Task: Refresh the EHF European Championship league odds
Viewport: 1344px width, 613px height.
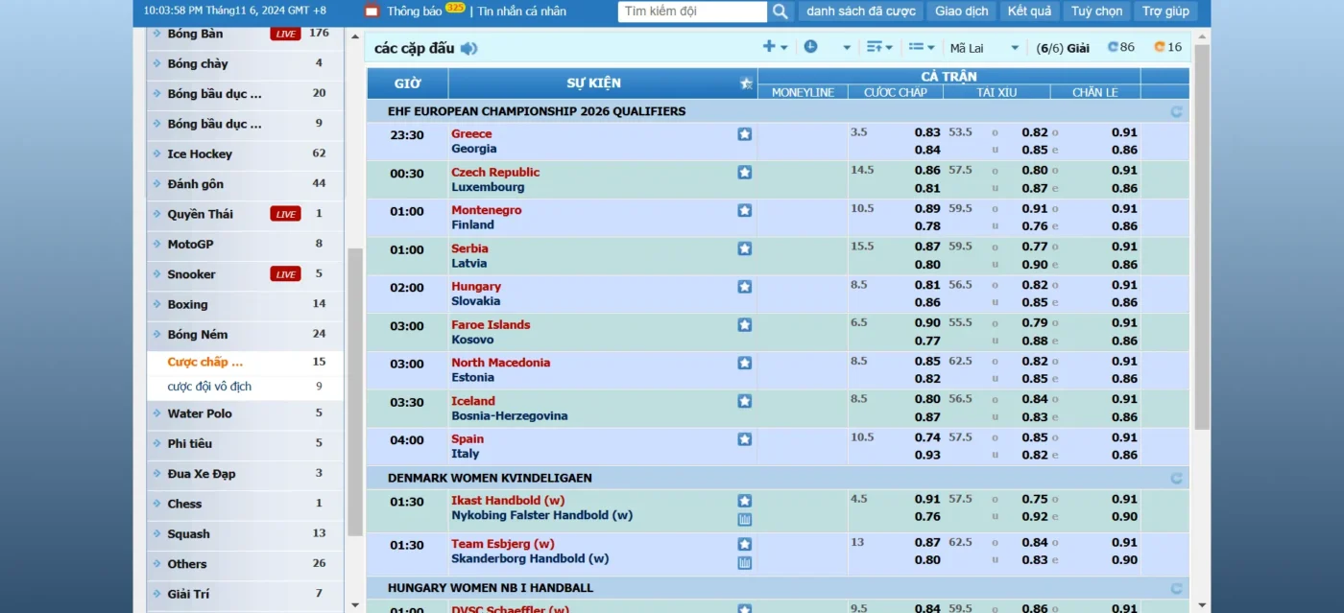Action: [x=1176, y=111]
